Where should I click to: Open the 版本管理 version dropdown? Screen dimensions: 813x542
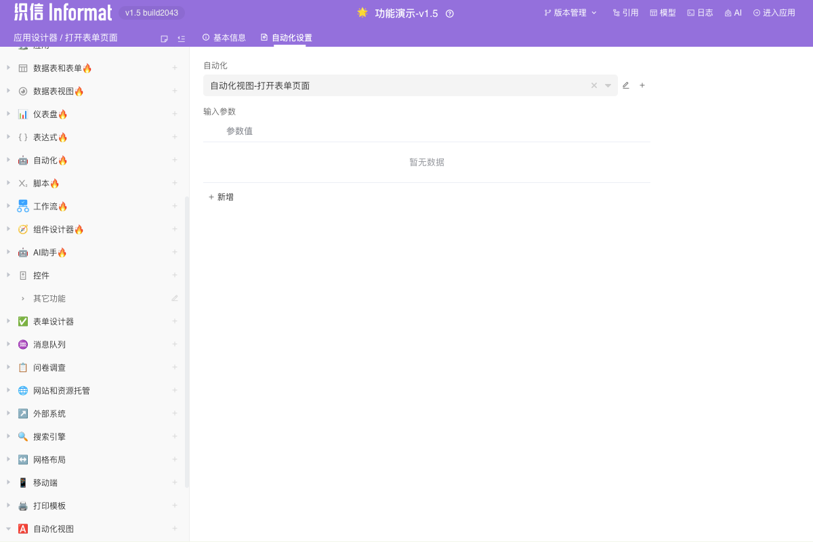pos(570,12)
